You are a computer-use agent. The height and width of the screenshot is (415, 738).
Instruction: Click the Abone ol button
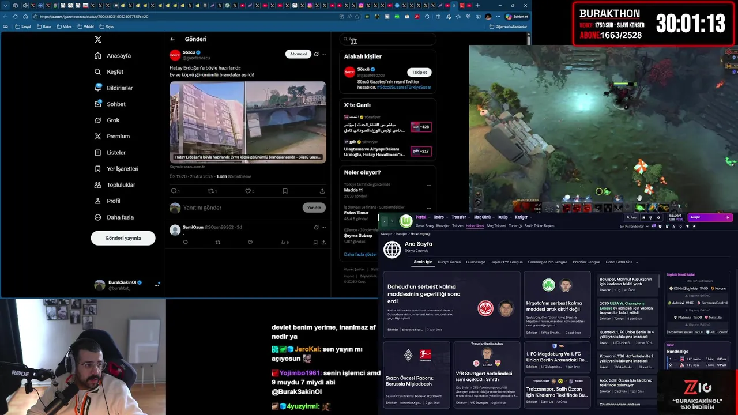pyautogui.click(x=298, y=54)
